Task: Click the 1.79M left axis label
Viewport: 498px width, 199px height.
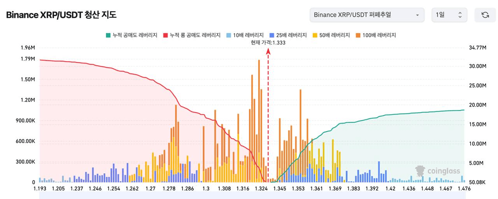Action: tap(28, 59)
